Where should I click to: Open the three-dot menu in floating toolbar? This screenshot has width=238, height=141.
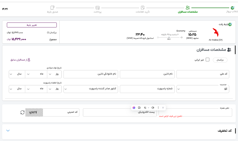pos(158,108)
